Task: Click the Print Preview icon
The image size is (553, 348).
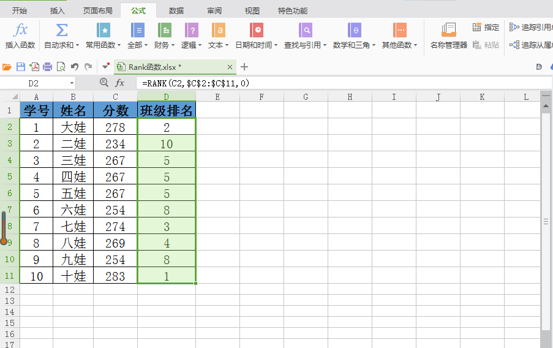Action: 61,67
